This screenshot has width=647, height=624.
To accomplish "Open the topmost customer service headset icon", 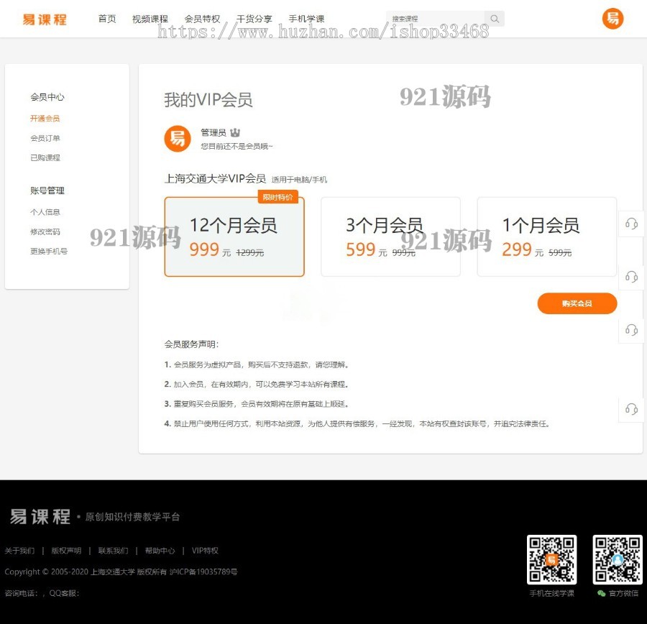I will tap(630, 224).
